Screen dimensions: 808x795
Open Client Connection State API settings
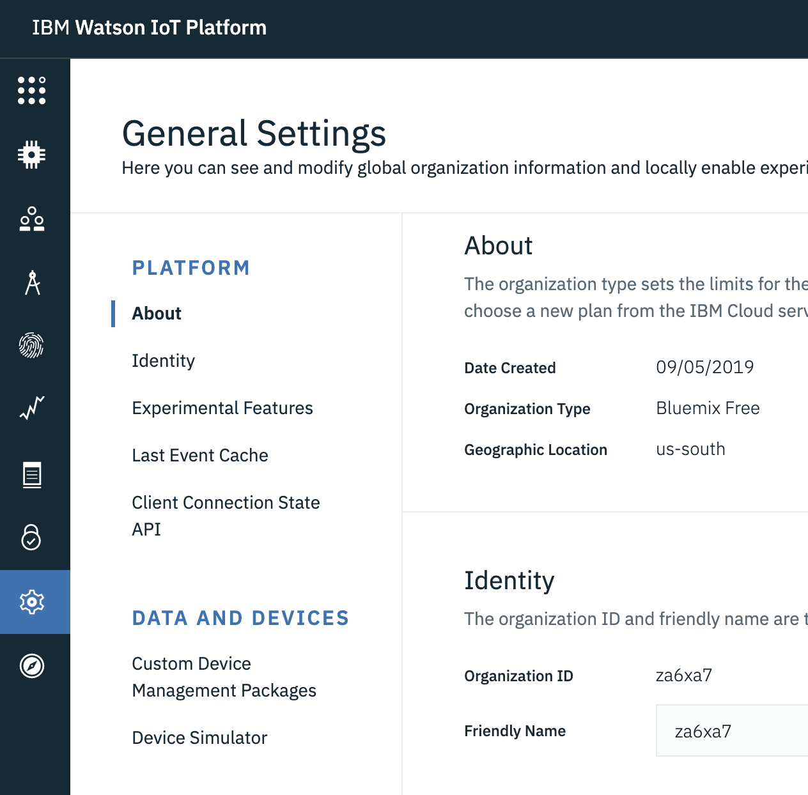click(225, 516)
